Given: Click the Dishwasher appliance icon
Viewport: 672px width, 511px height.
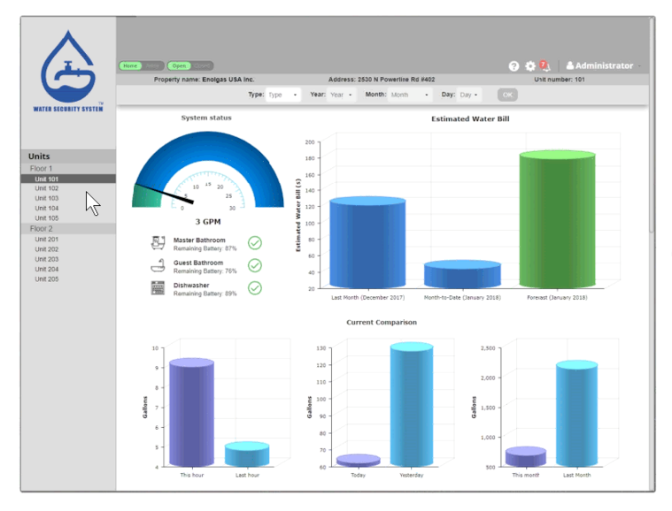Looking at the screenshot, I should click(x=158, y=288).
